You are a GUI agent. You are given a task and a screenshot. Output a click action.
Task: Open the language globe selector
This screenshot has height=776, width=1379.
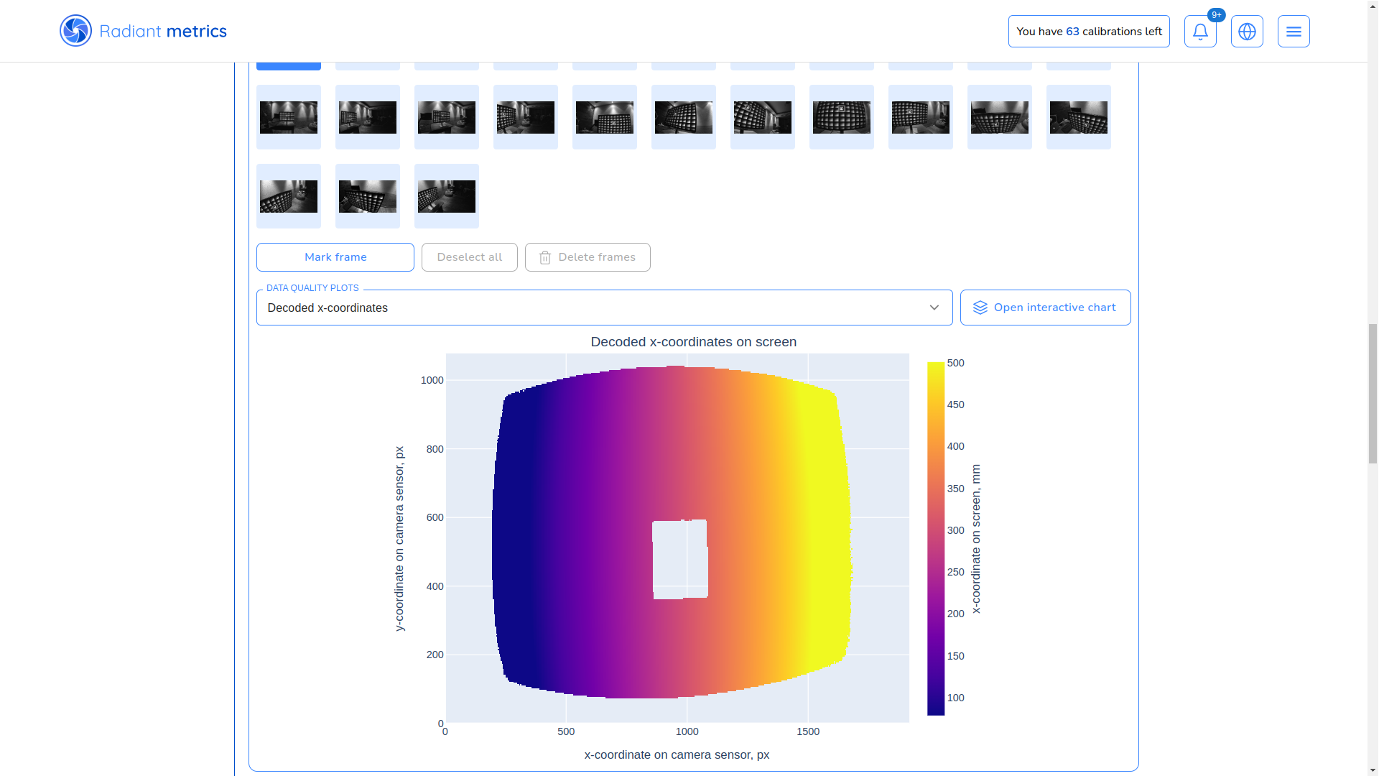pos(1247,32)
